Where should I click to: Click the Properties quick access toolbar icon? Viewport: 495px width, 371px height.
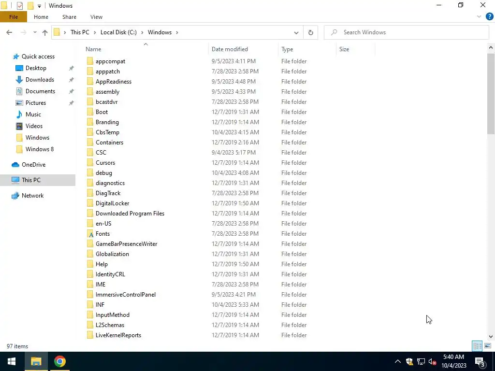pyautogui.click(x=19, y=5)
